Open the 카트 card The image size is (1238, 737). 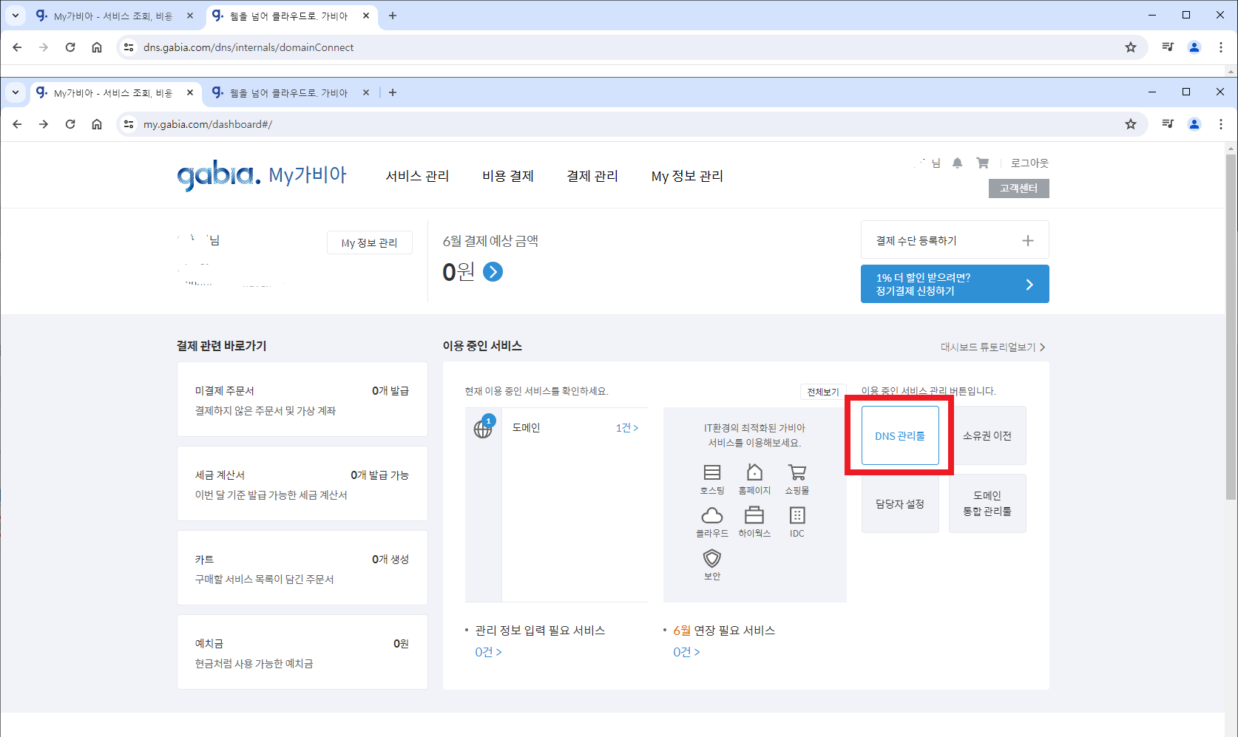[302, 568]
